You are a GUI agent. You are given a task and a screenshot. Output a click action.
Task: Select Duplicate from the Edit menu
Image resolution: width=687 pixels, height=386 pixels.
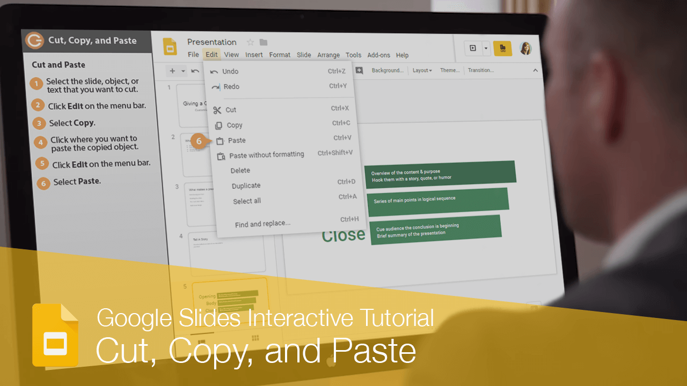coord(246,185)
